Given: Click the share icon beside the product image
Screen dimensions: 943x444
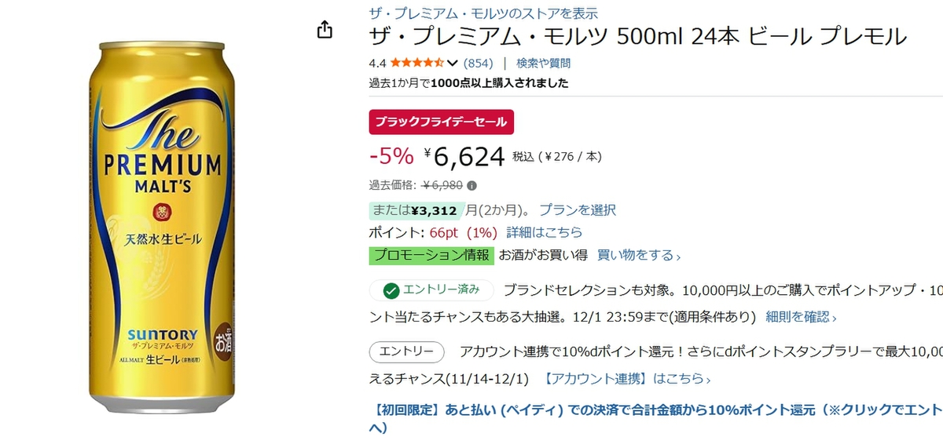Looking at the screenshot, I should tap(325, 30).
